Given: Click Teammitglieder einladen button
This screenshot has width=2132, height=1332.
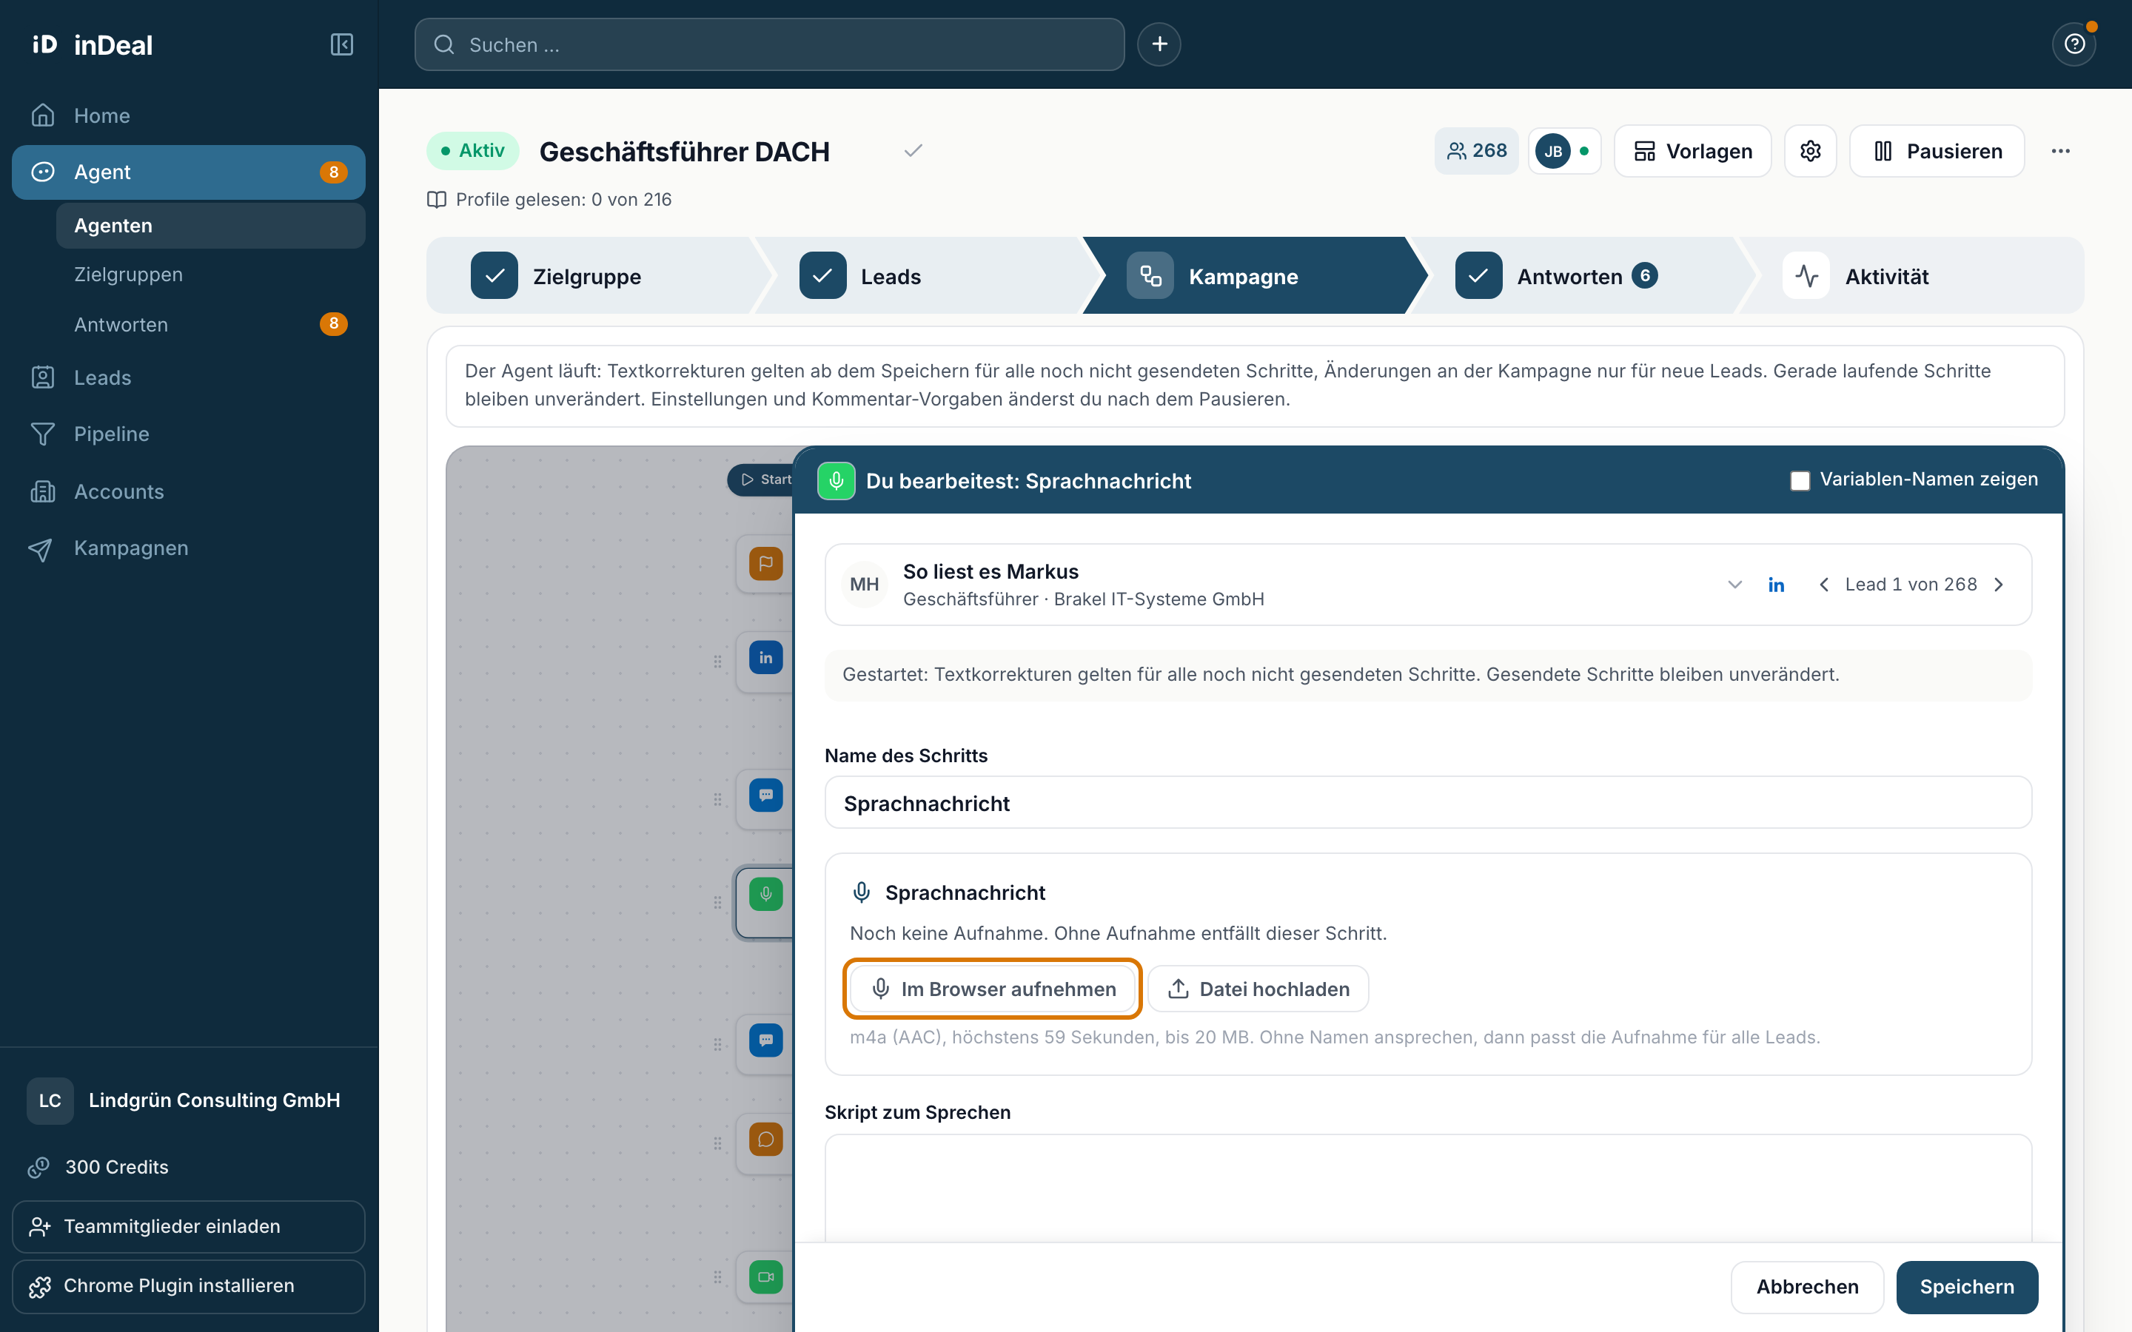Looking at the screenshot, I should (189, 1226).
